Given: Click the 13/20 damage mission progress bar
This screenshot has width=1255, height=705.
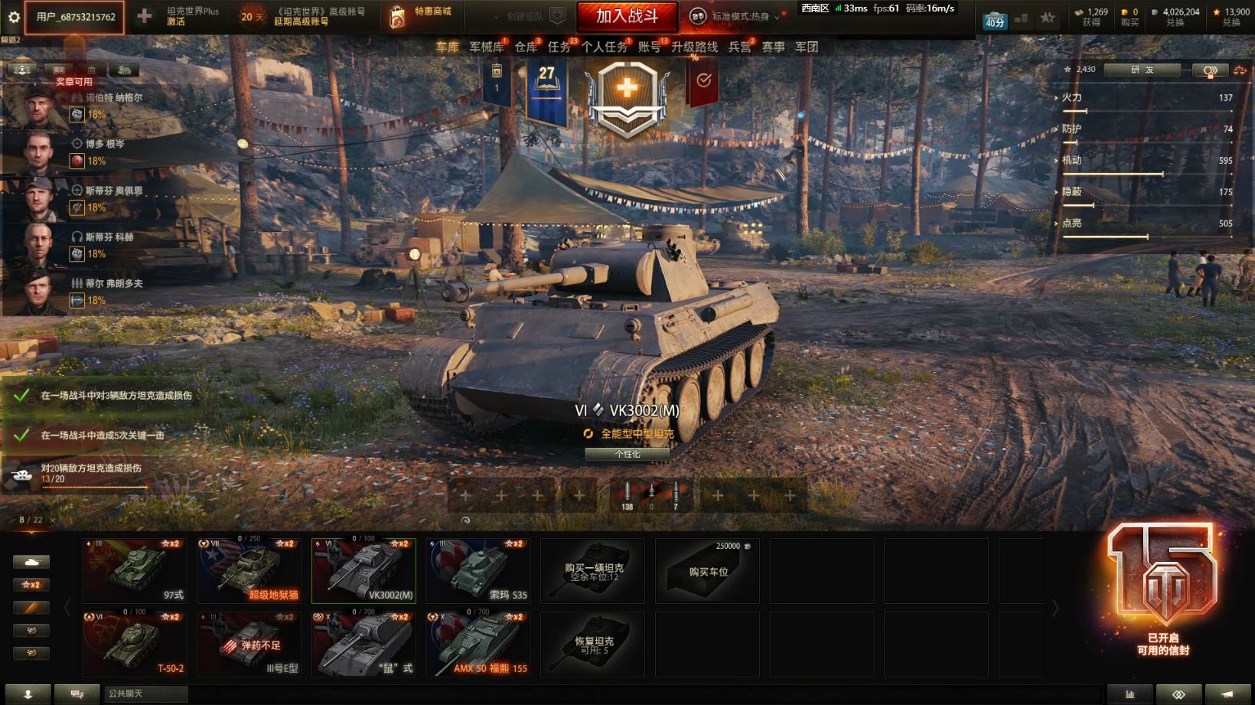Looking at the screenshot, I should pos(93,488).
